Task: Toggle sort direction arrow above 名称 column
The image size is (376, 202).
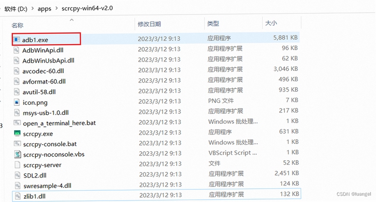Action: tap(71, 20)
